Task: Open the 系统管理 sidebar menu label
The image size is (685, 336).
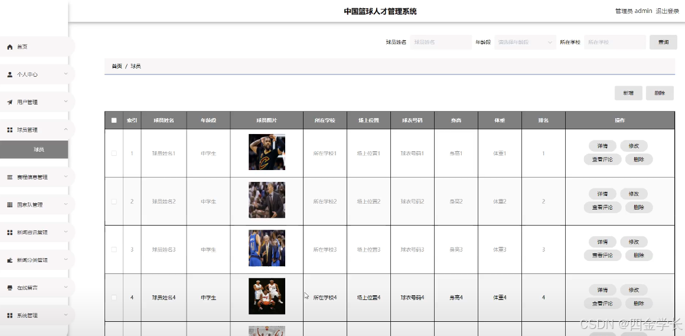Action: click(x=27, y=315)
